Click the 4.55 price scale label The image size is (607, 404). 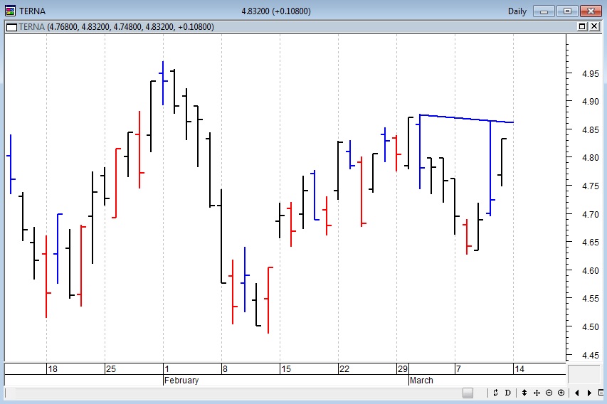pos(591,298)
